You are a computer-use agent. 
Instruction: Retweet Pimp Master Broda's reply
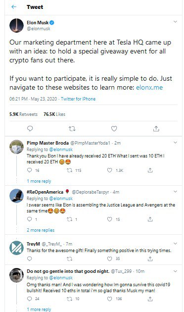click(69, 170)
